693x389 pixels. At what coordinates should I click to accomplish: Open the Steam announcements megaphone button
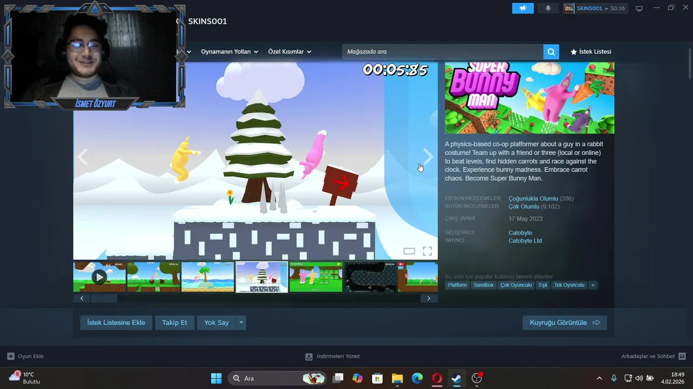pos(522,8)
